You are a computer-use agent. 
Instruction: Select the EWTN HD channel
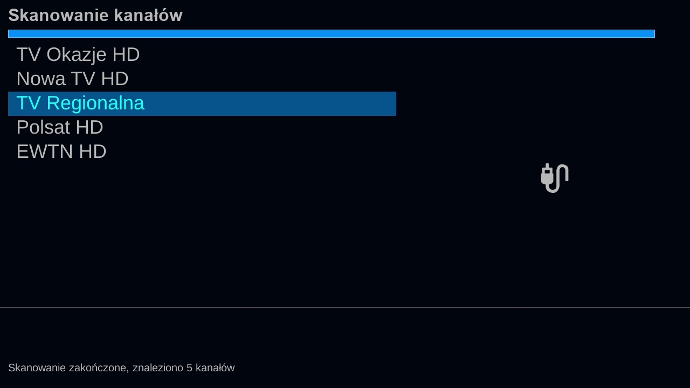61,151
